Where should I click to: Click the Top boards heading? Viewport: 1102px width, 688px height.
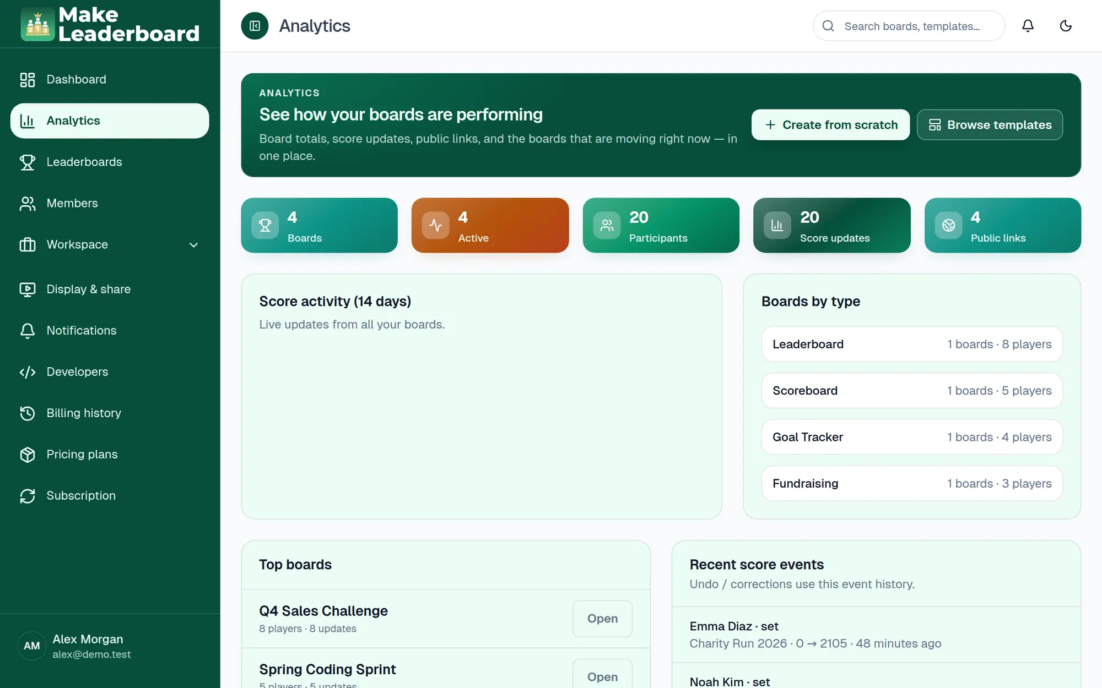[x=295, y=565]
